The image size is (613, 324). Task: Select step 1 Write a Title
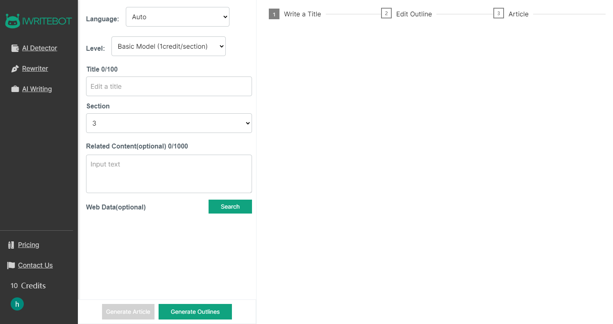click(x=295, y=14)
